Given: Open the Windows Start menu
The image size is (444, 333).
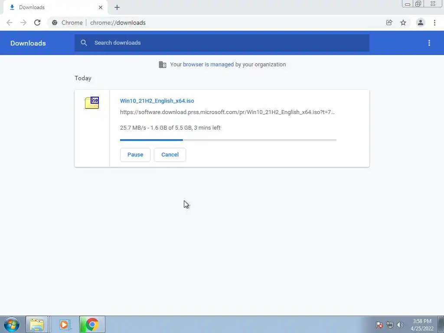Looking at the screenshot, I should 12,324.
